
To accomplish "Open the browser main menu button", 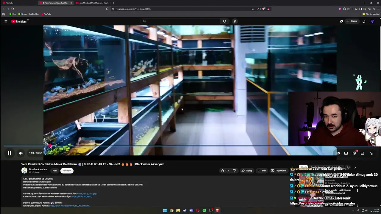I will pos(378,9).
